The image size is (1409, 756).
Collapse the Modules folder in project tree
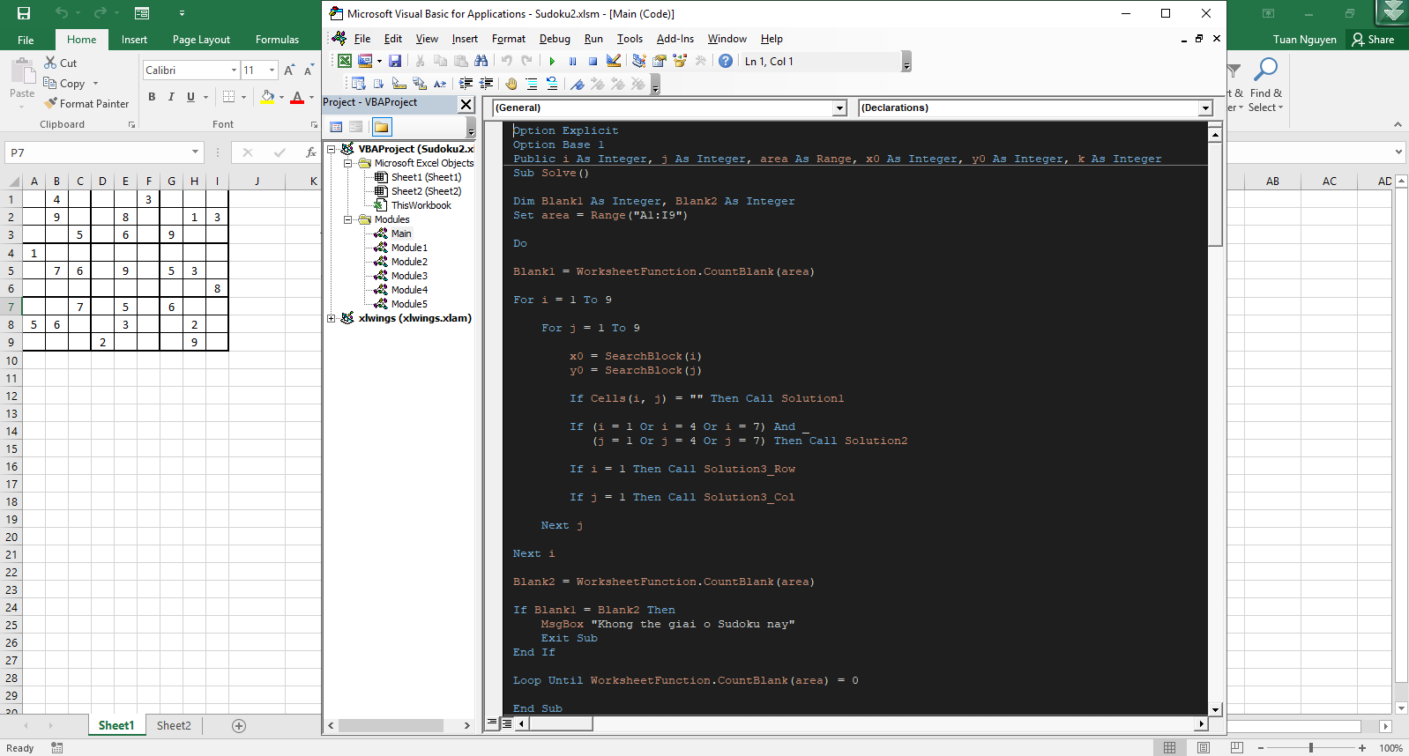[348, 219]
